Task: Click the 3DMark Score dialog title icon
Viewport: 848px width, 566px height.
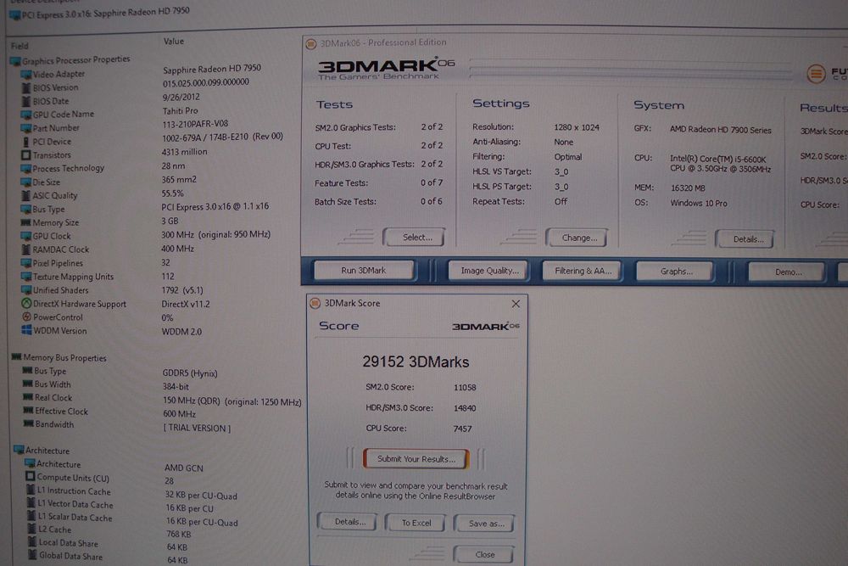Action: coord(315,304)
